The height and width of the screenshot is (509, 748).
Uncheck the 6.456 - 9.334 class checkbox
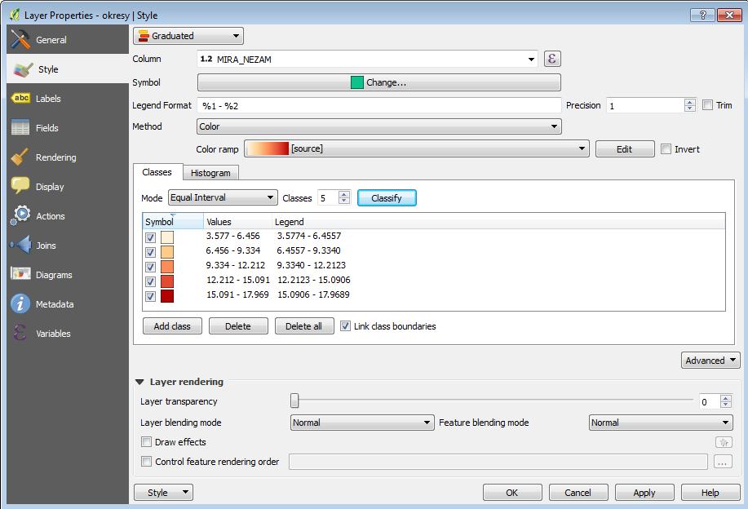point(150,252)
